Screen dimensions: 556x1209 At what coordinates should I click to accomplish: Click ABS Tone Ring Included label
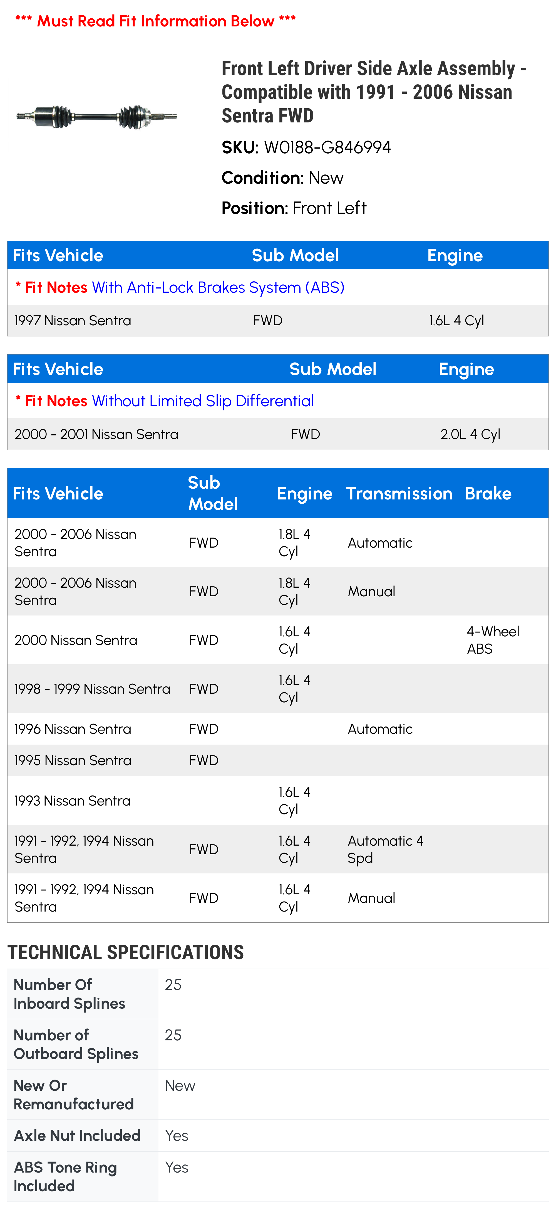click(65, 1176)
